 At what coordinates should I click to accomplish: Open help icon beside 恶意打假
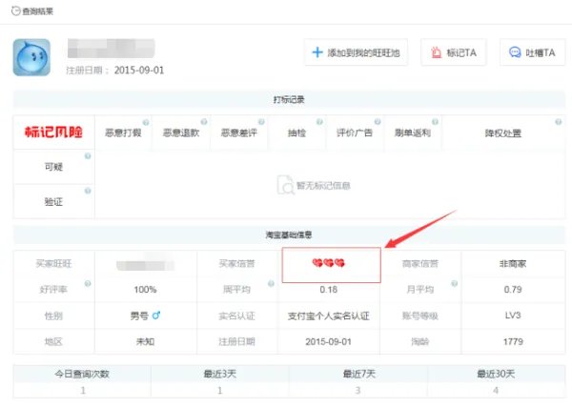pos(146,122)
